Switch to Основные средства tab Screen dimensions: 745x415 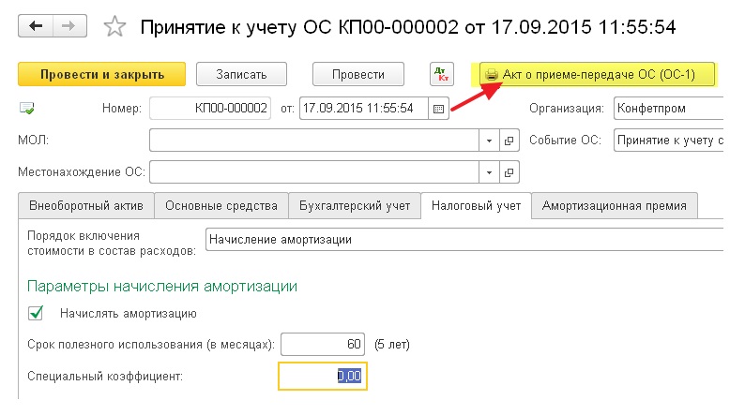[x=221, y=206]
